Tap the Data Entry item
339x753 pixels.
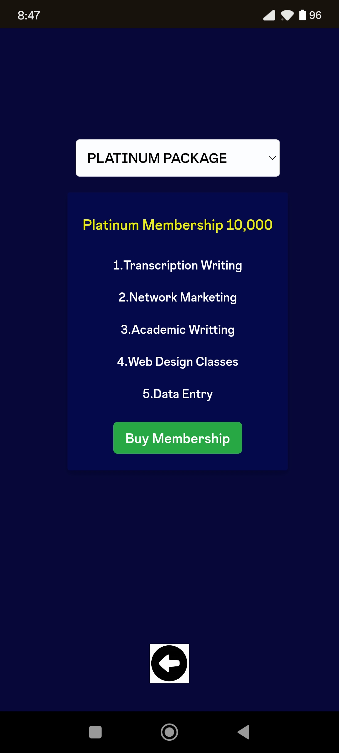(178, 394)
